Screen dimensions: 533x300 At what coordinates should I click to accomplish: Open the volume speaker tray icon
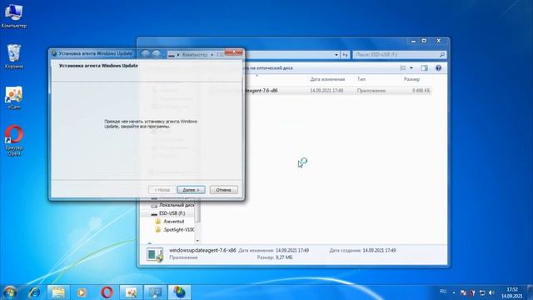[491, 292]
